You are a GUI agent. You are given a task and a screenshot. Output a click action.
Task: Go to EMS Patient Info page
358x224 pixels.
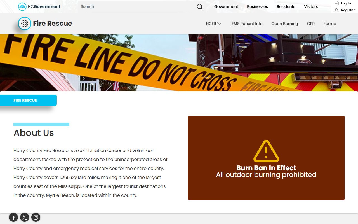(247, 24)
